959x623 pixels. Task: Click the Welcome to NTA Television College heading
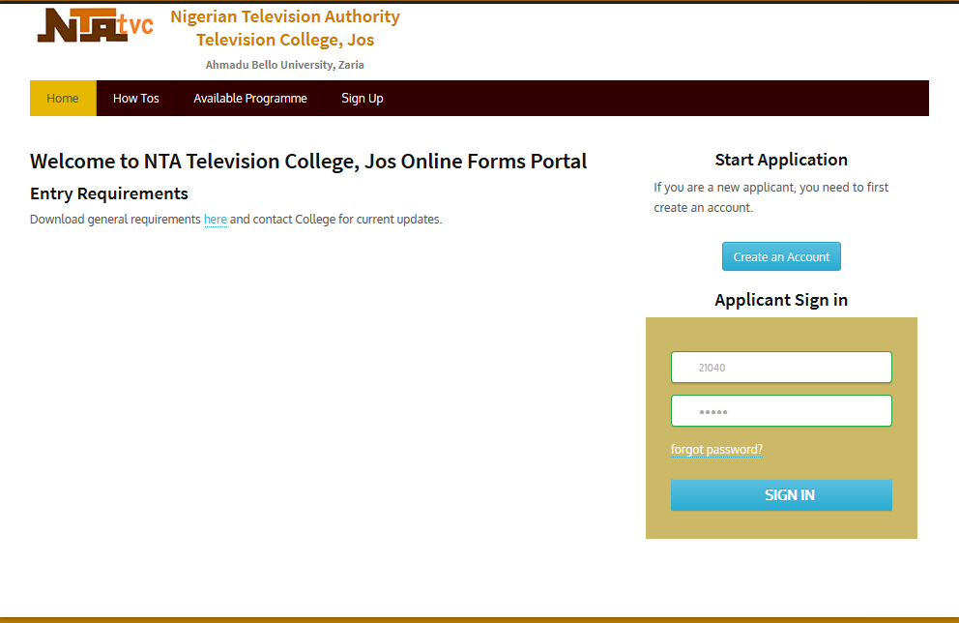308,162
